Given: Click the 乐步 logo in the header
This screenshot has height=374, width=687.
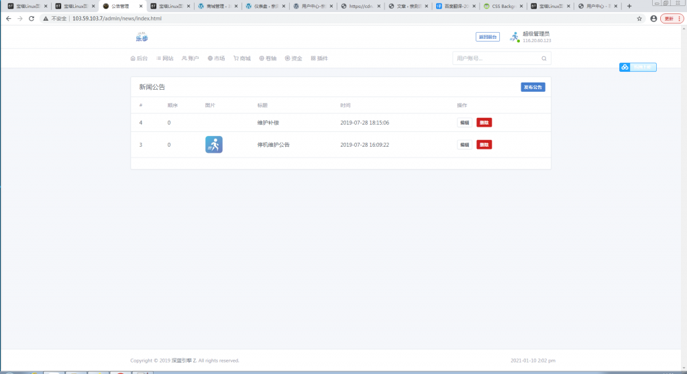Looking at the screenshot, I should 142,38.
